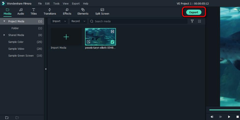Viewport: 240px width, 120px height.
Task: Open the Split Screen tab
Action: tap(102, 12)
